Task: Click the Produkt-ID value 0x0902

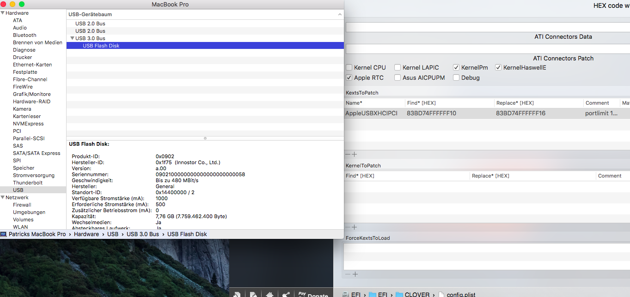Action: 165,156
